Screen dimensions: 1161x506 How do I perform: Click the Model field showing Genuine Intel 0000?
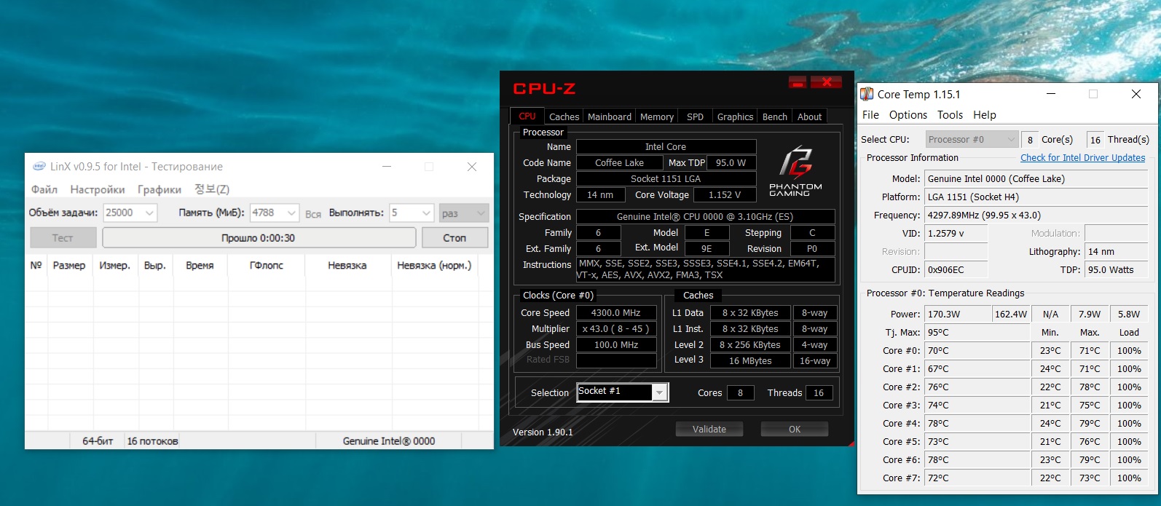click(x=1036, y=179)
